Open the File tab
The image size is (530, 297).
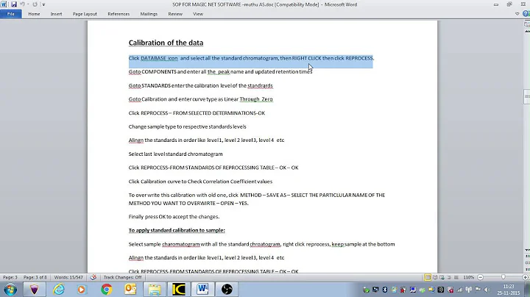[x=11, y=14]
